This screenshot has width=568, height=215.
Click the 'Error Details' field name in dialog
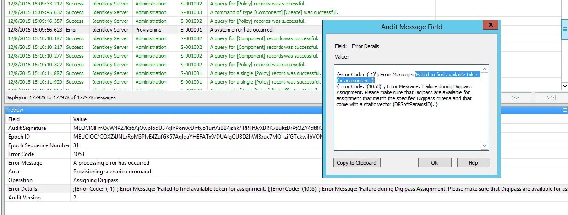click(365, 46)
